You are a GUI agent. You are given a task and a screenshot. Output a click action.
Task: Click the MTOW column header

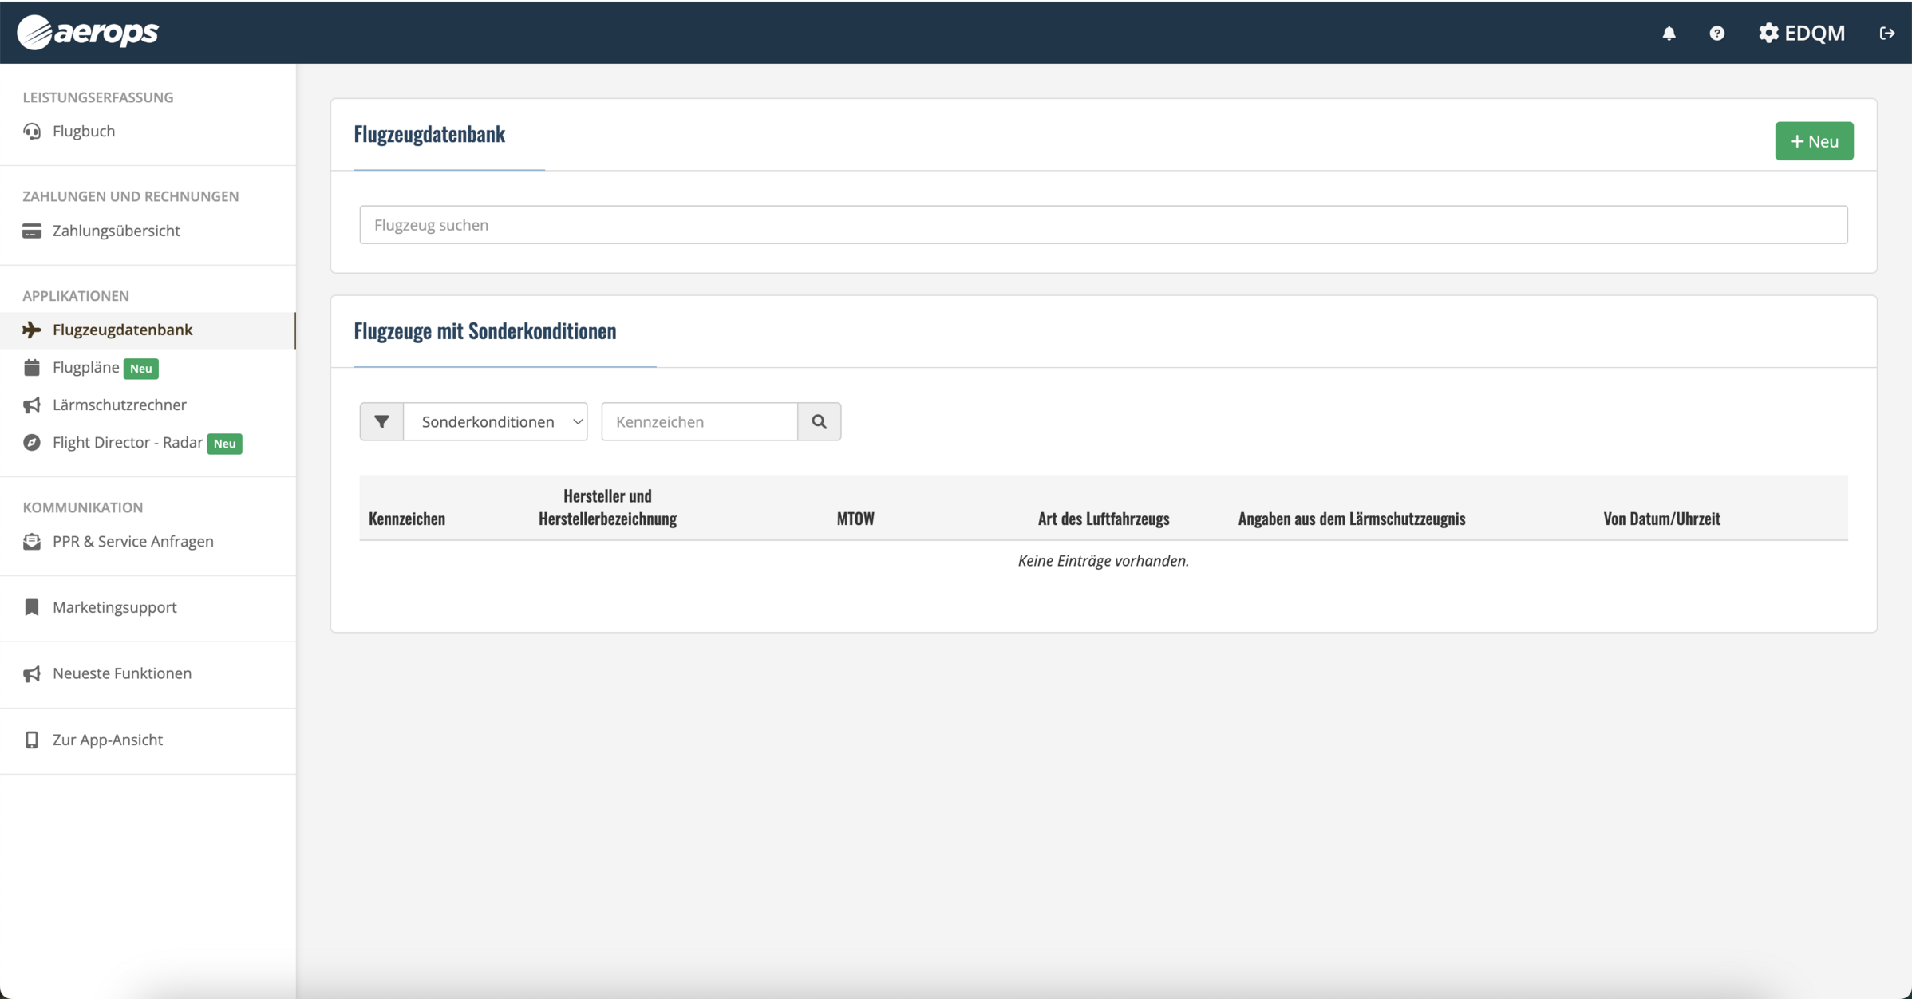pyautogui.click(x=855, y=519)
